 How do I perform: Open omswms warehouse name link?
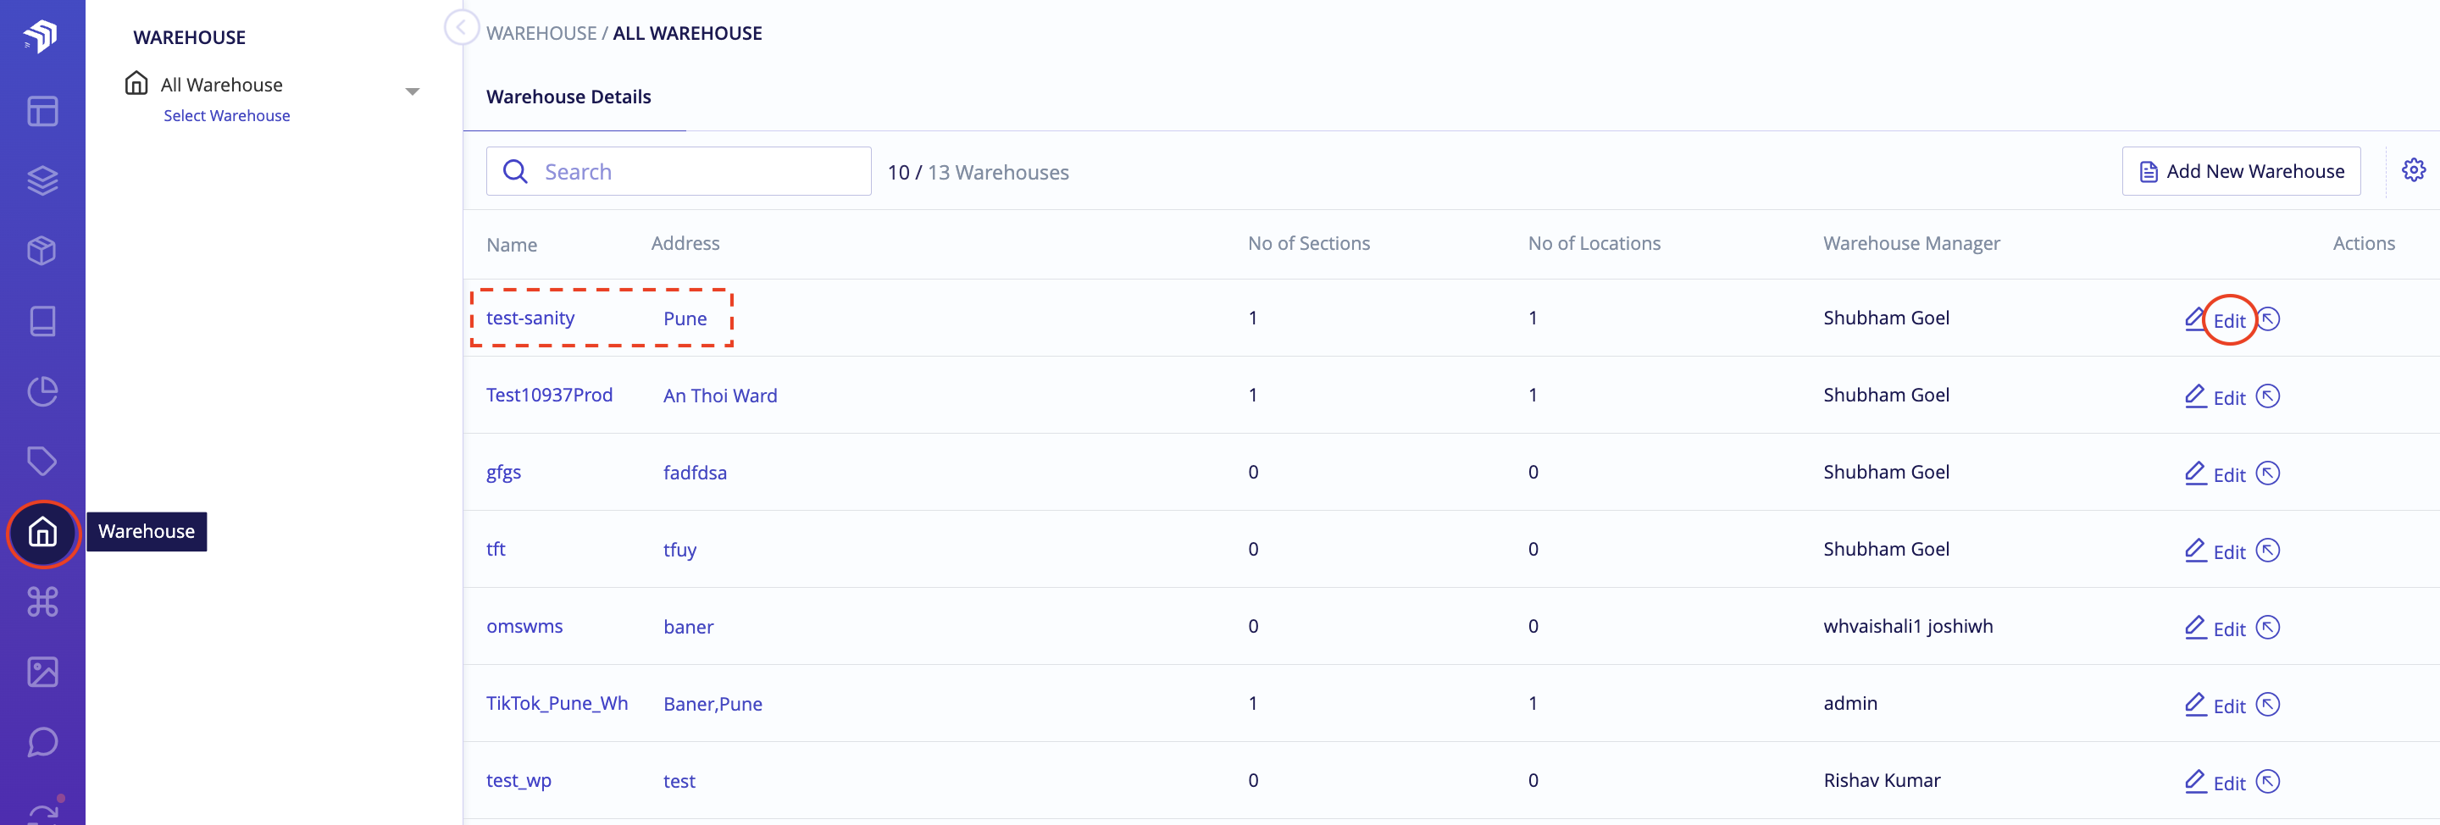coord(524,626)
